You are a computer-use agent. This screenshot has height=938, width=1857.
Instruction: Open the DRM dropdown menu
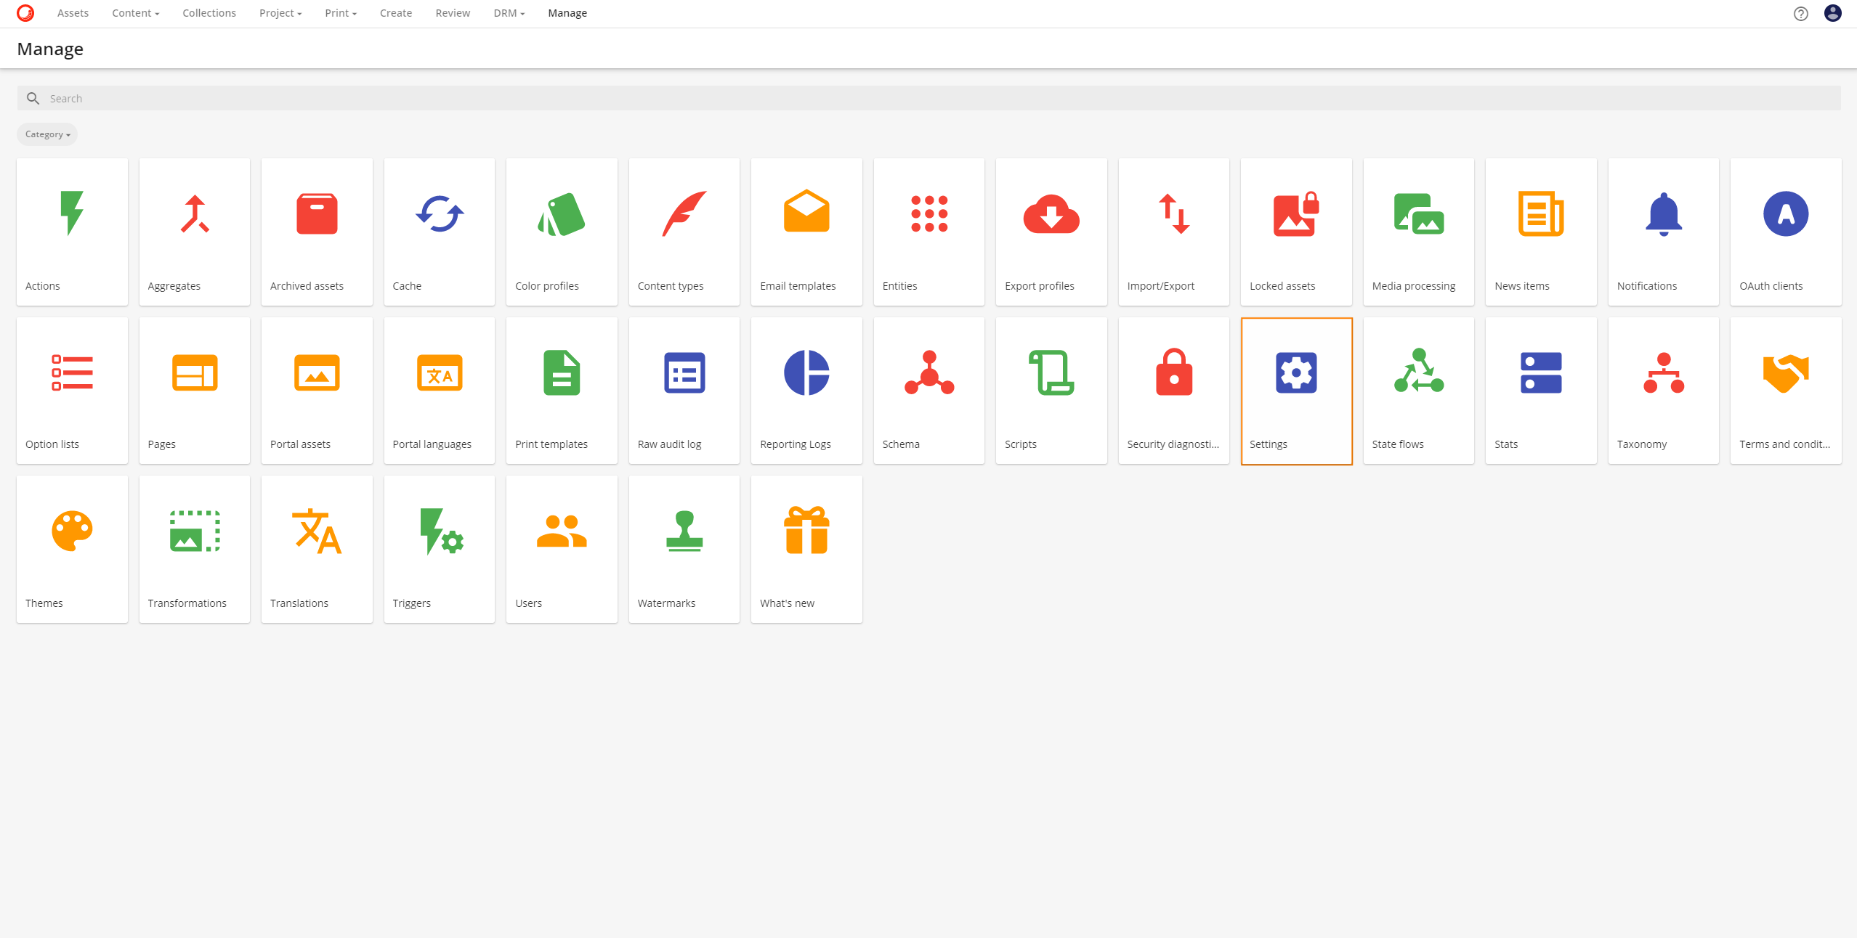(x=509, y=13)
